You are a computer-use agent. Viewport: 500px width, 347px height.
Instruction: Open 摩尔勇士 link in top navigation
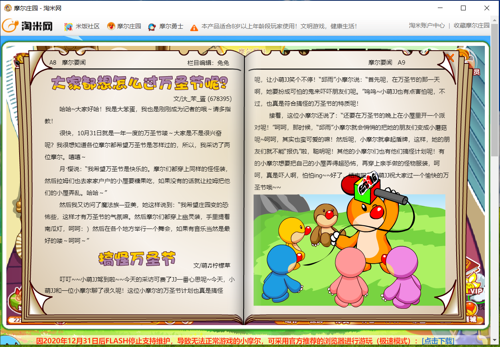click(171, 26)
